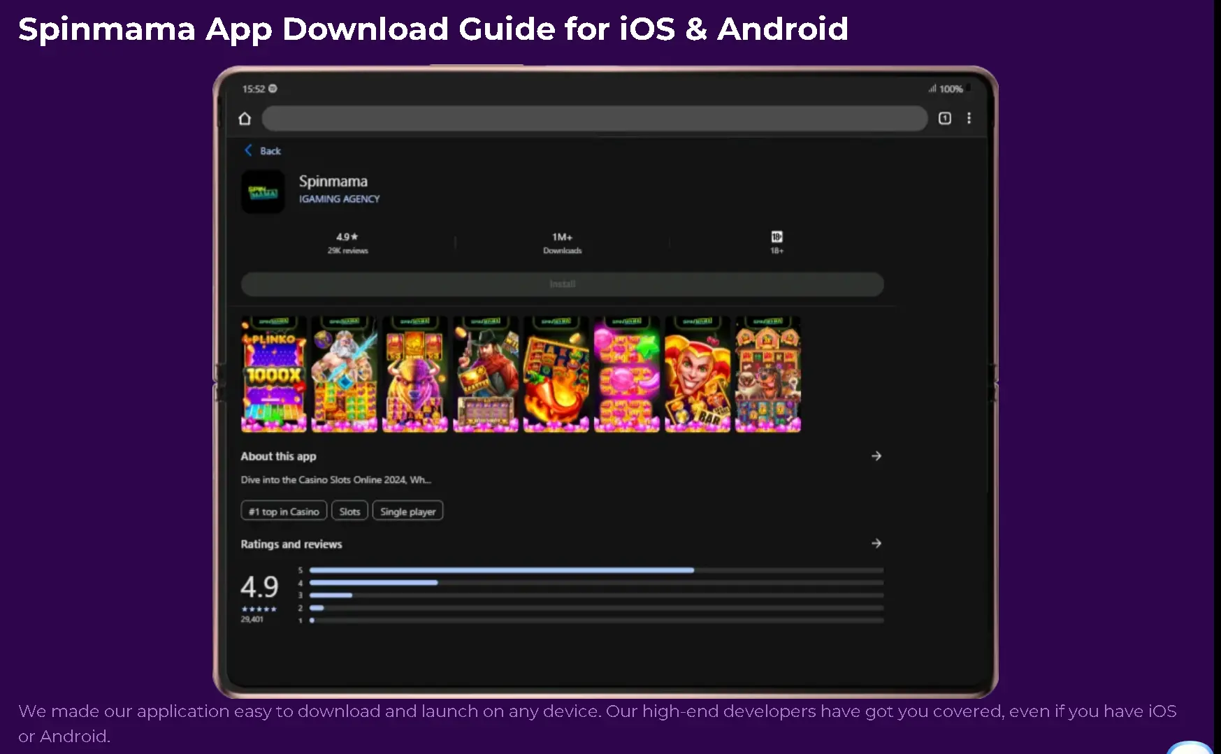Open the Zeus slot screenshot thumbnail
Image resolution: width=1221 pixels, height=754 pixels.
[345, 375]
